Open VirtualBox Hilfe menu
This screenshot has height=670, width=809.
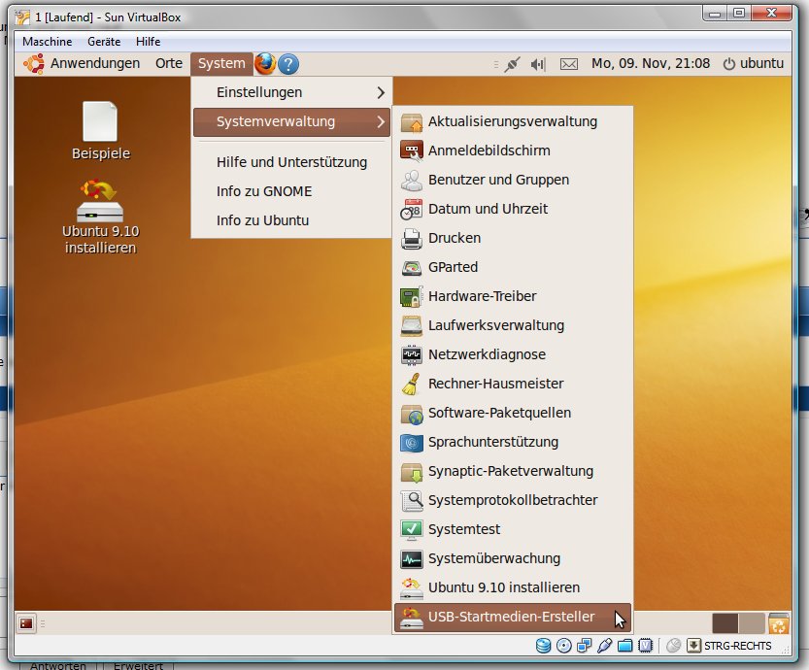(x=148, y=42)
